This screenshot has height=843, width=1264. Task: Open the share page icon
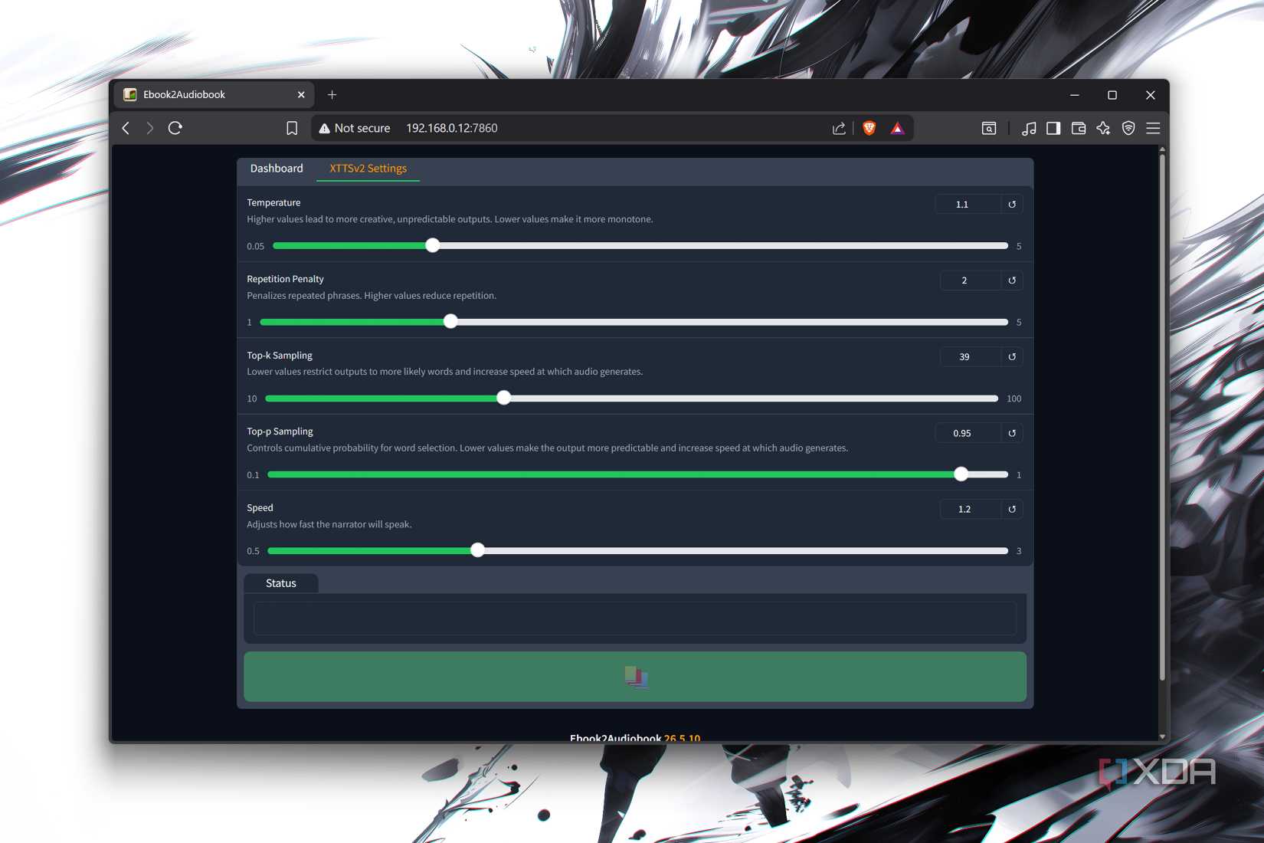point(840,128)
